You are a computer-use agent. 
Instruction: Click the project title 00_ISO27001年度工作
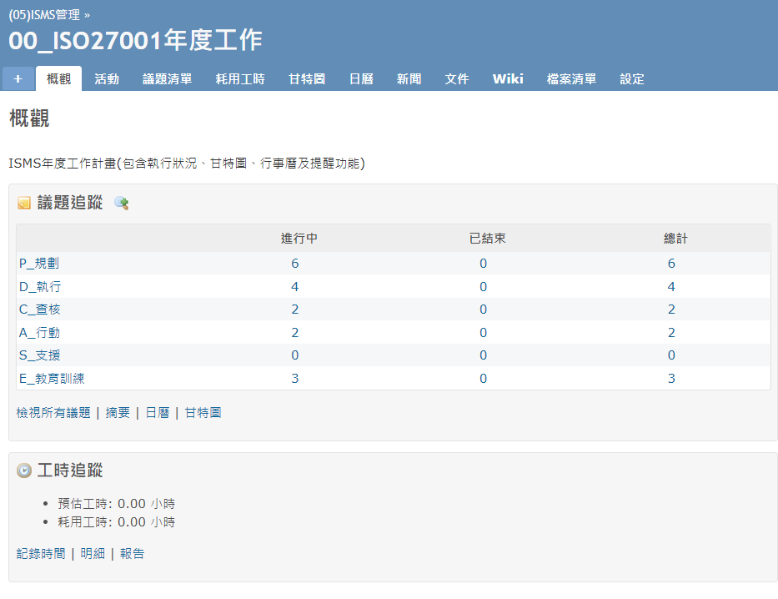(135, 40)
